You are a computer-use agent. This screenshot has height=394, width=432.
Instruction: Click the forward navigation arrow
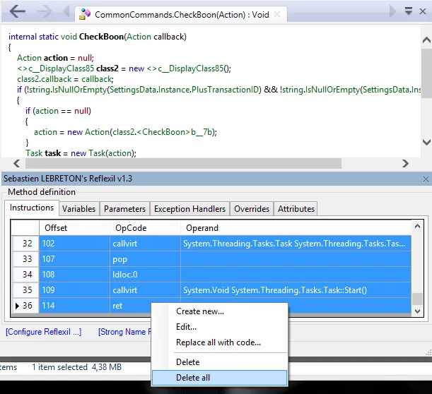[44, 12]
